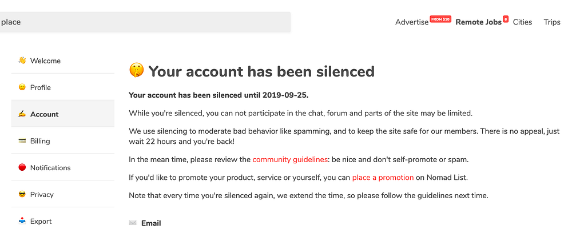
Task: Click the envelope Email icon
Action: coord(133,223)
